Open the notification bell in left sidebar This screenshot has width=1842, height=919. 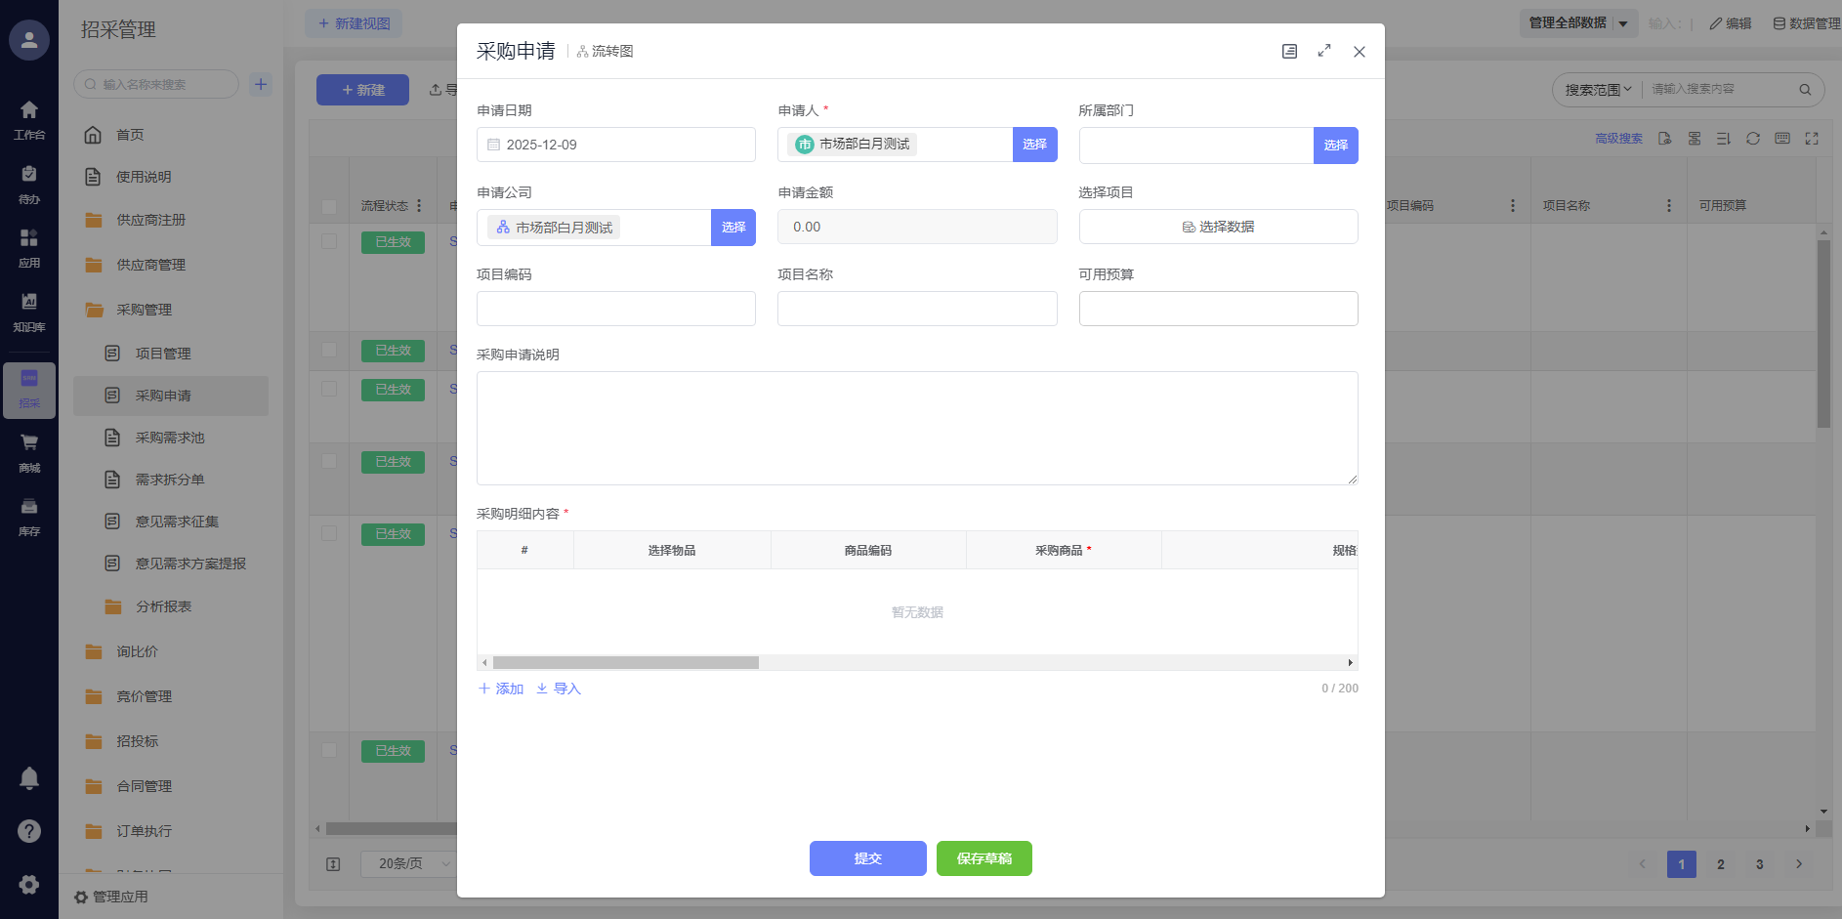(29, 778)
